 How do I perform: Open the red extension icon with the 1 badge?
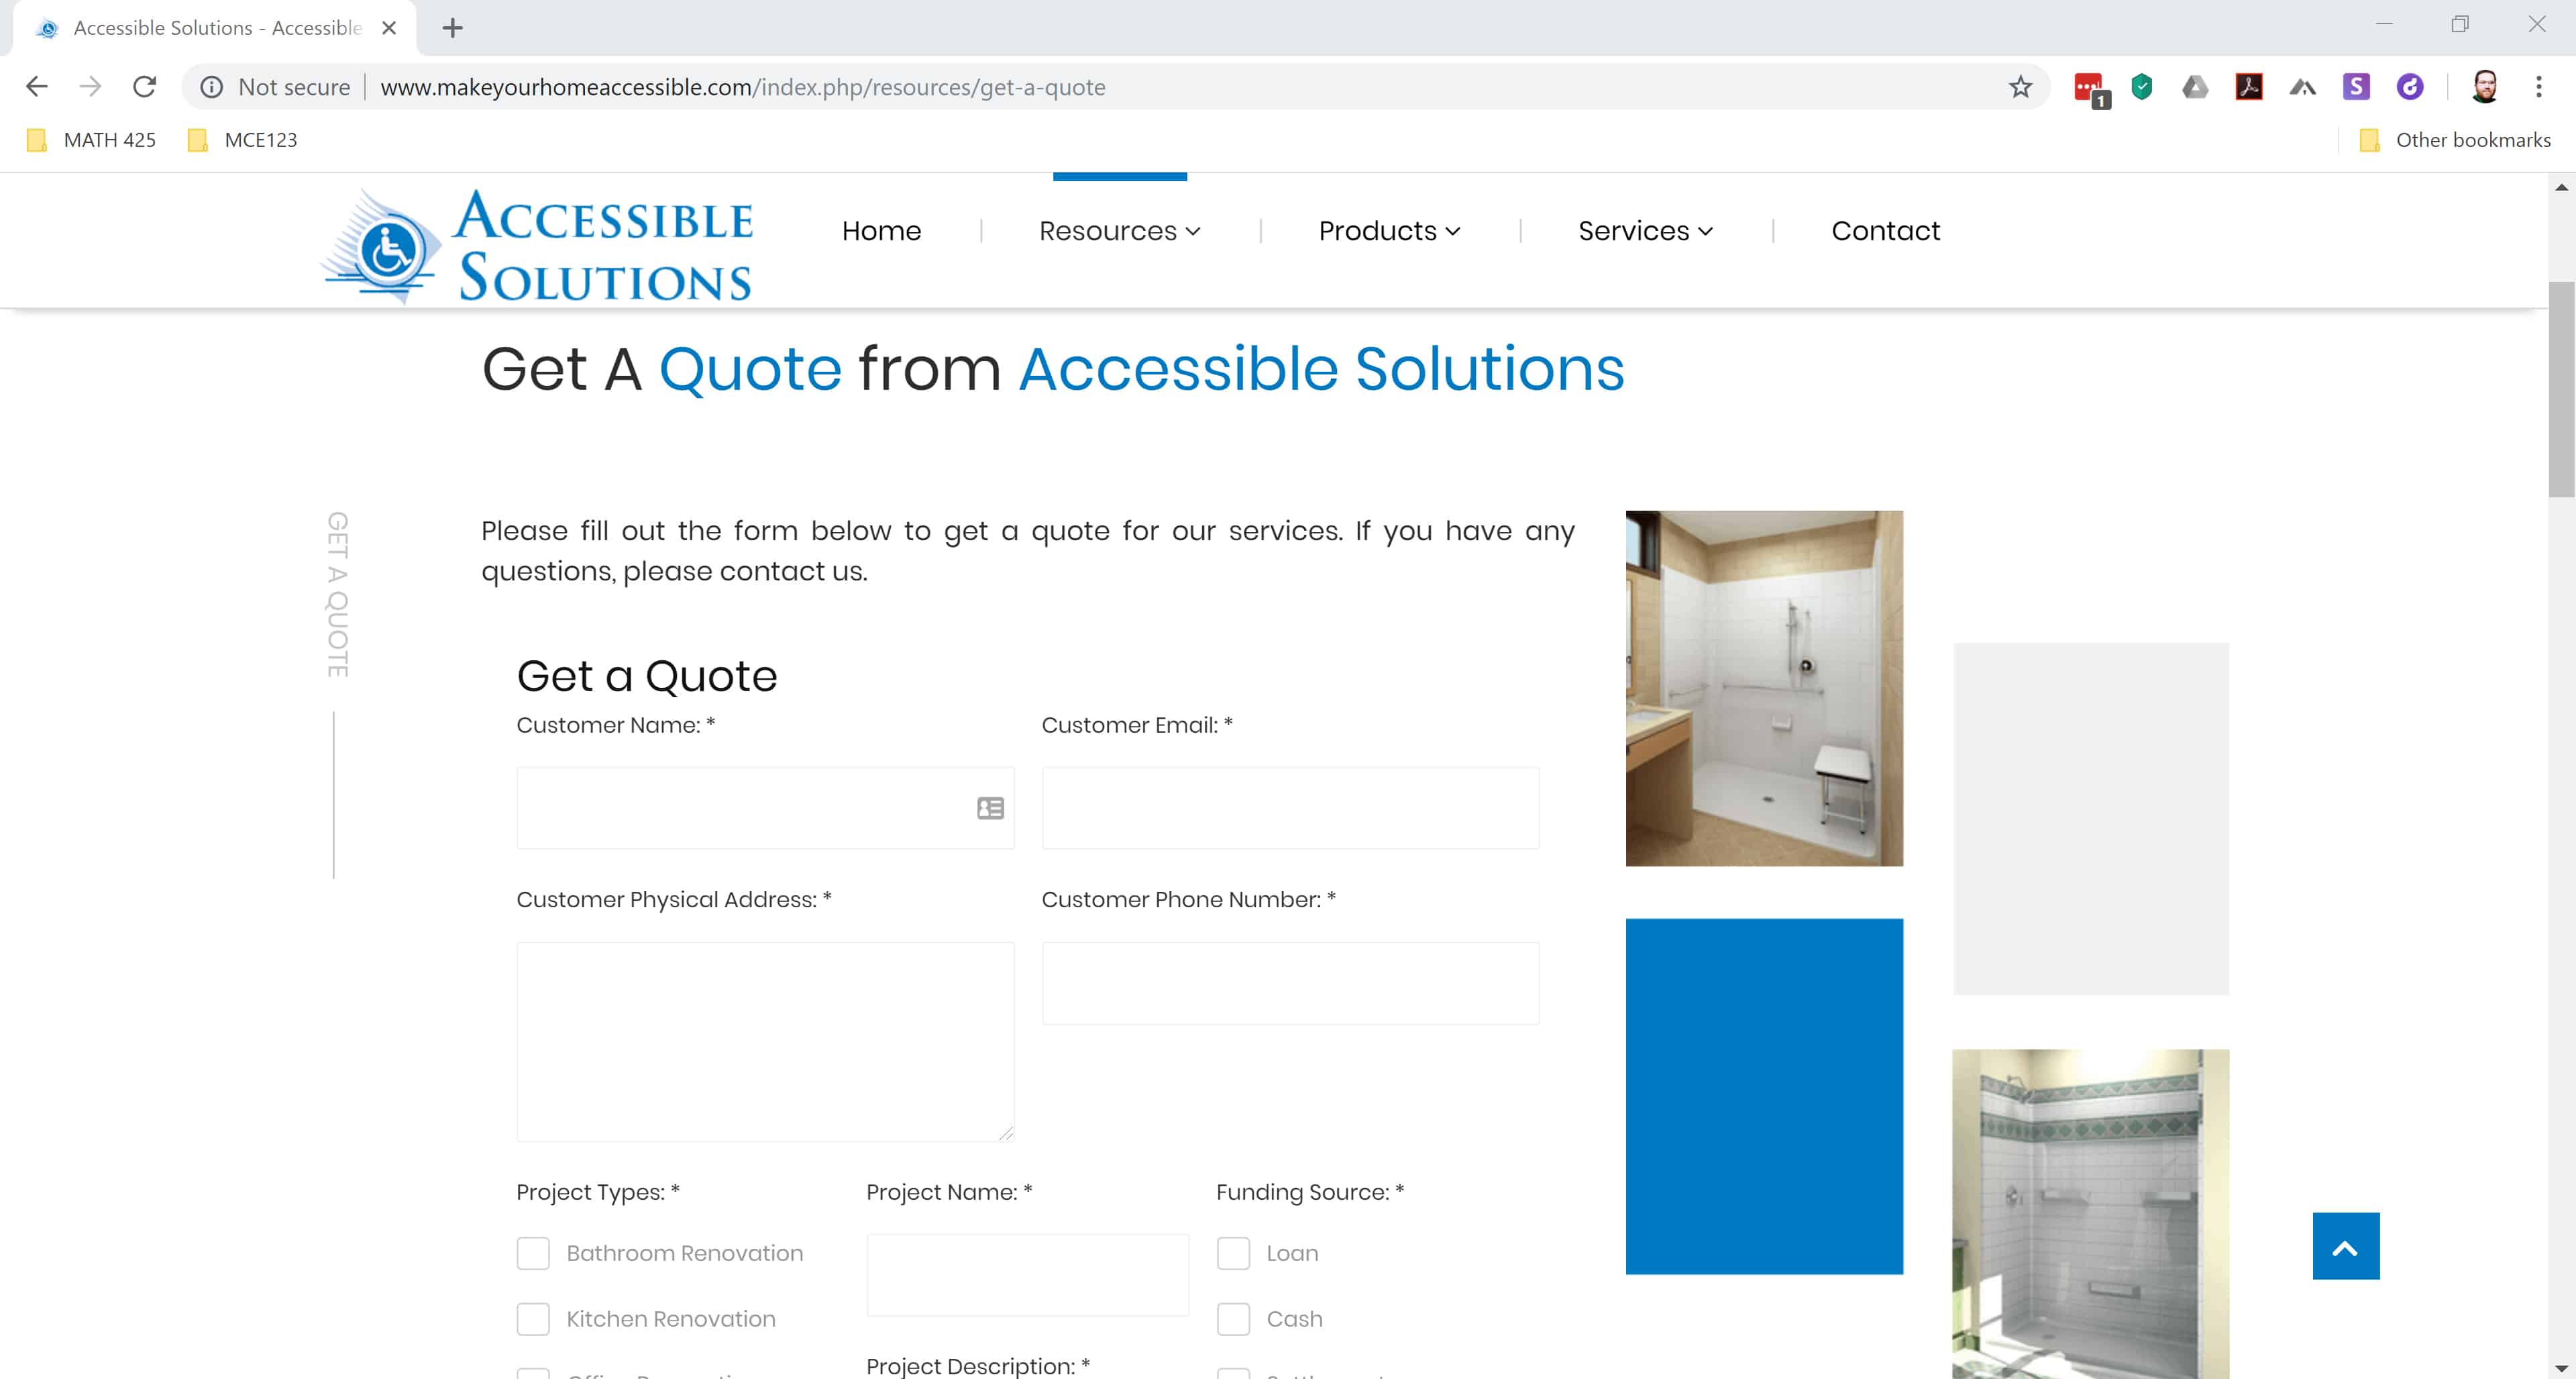coord(2090,89)
